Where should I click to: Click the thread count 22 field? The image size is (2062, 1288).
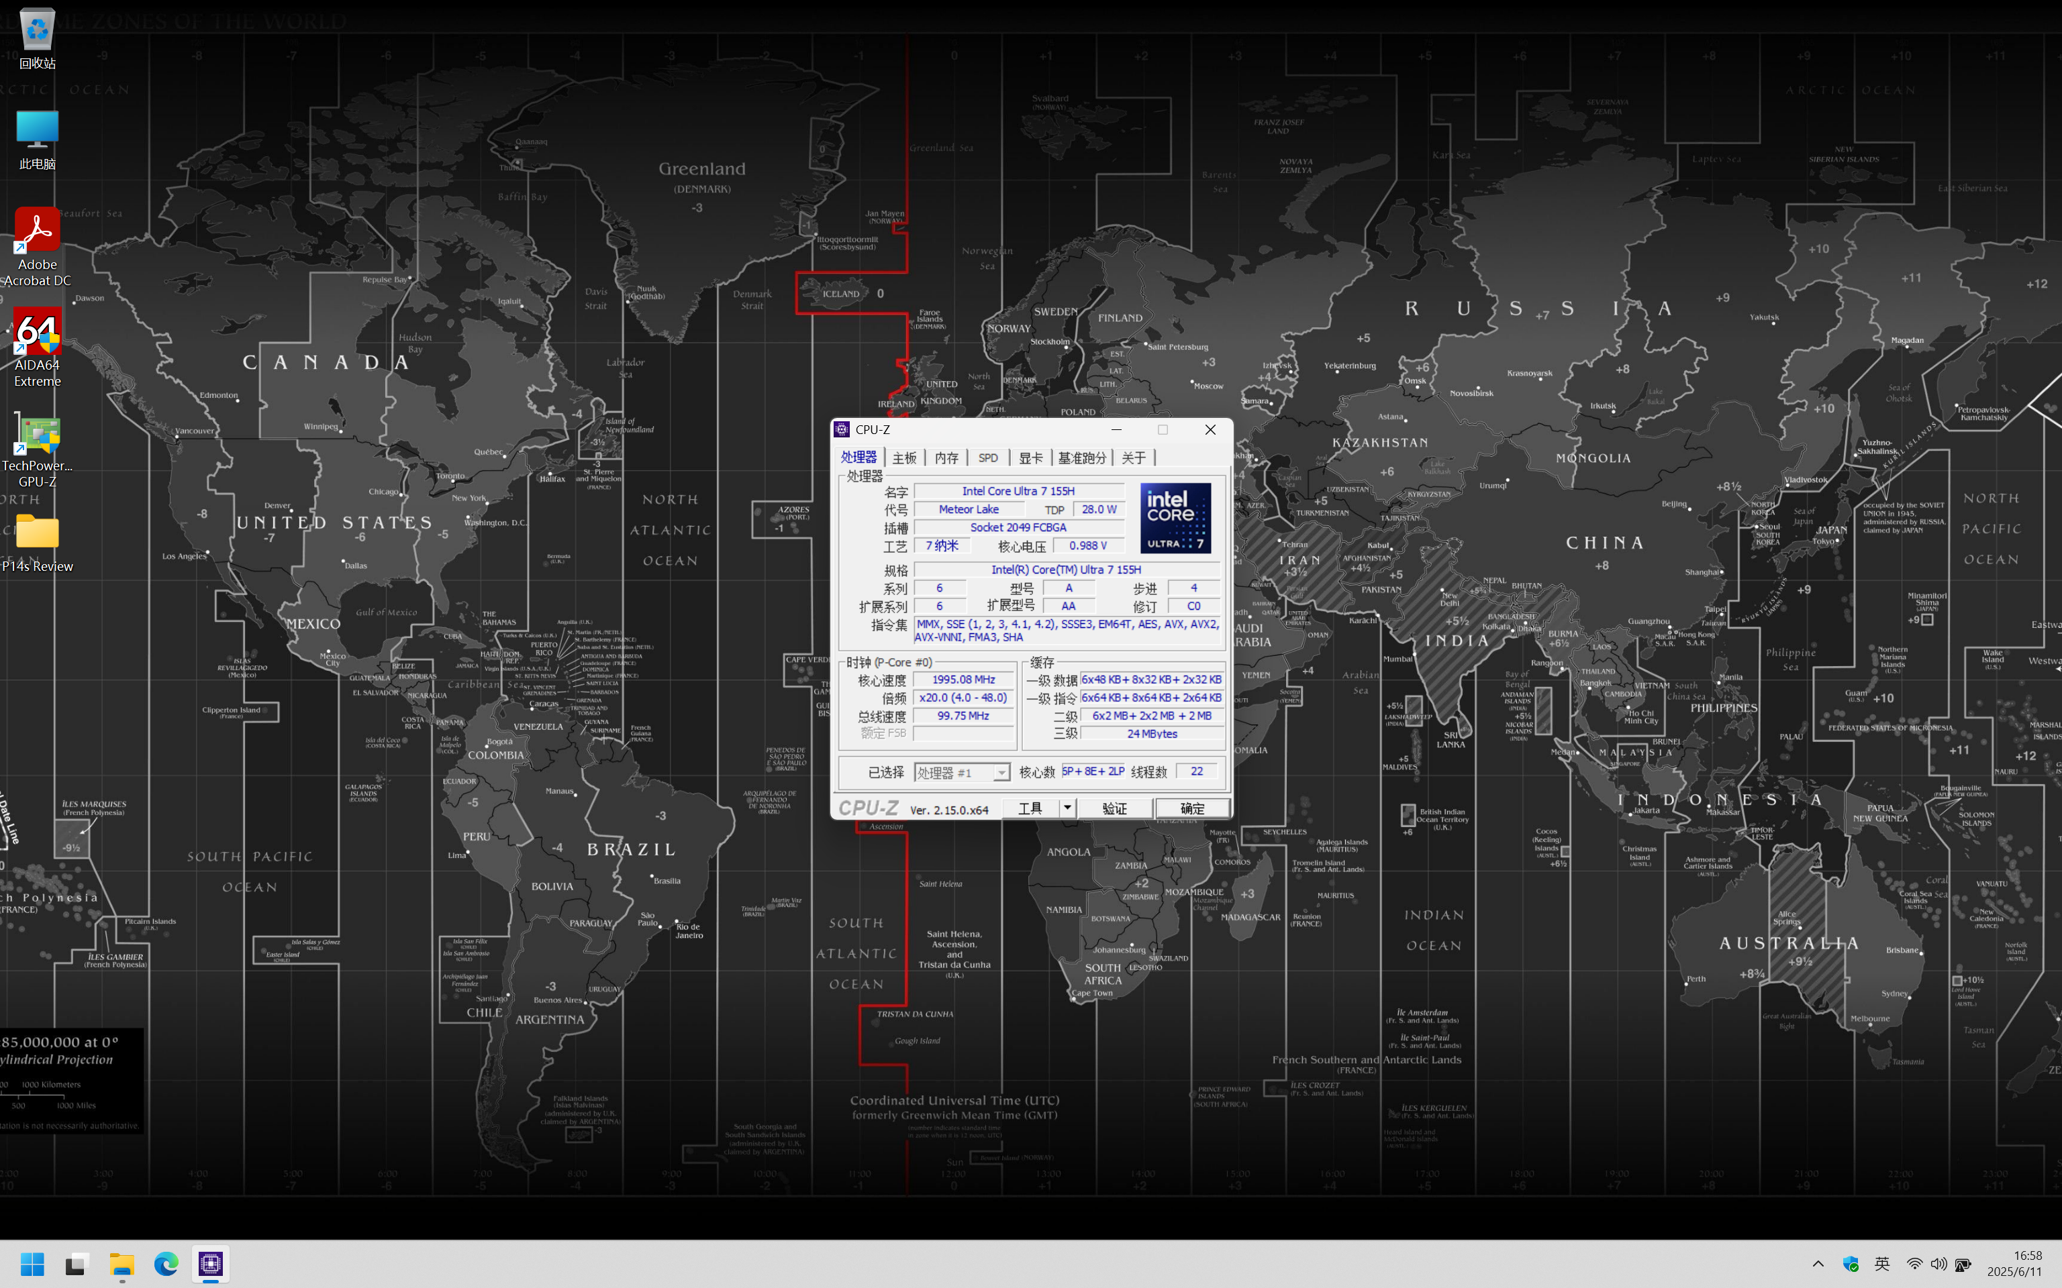click(1196, 771)
